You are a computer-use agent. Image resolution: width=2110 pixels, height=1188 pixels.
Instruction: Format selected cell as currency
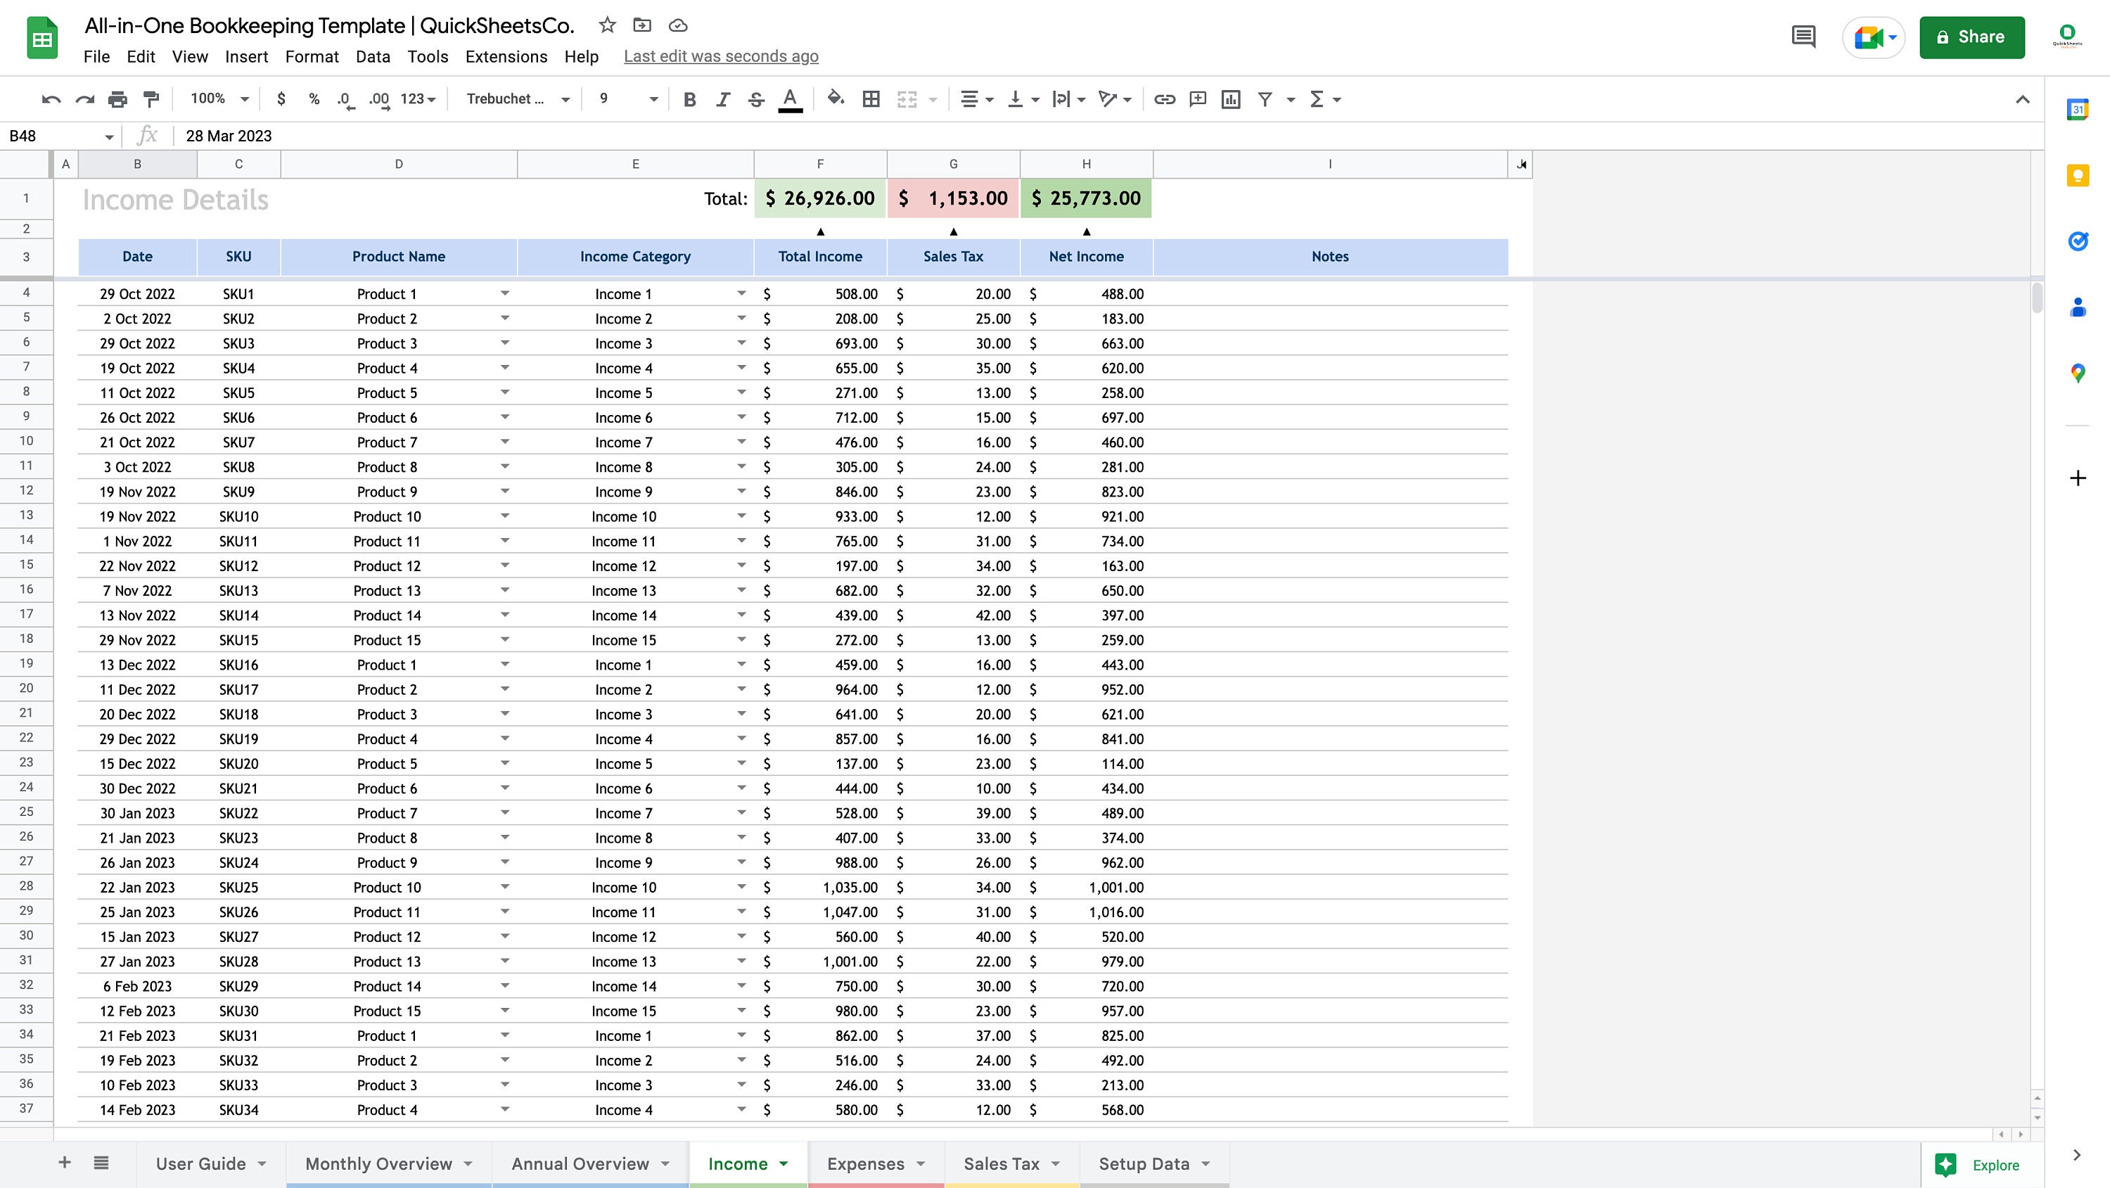click(x=281, y=99)
